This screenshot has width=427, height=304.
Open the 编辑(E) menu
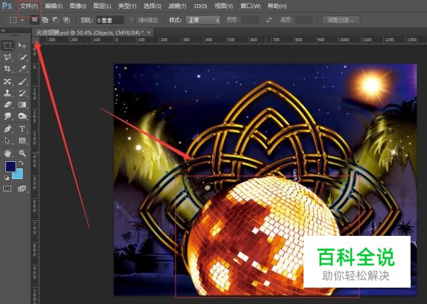pos(53,6)
